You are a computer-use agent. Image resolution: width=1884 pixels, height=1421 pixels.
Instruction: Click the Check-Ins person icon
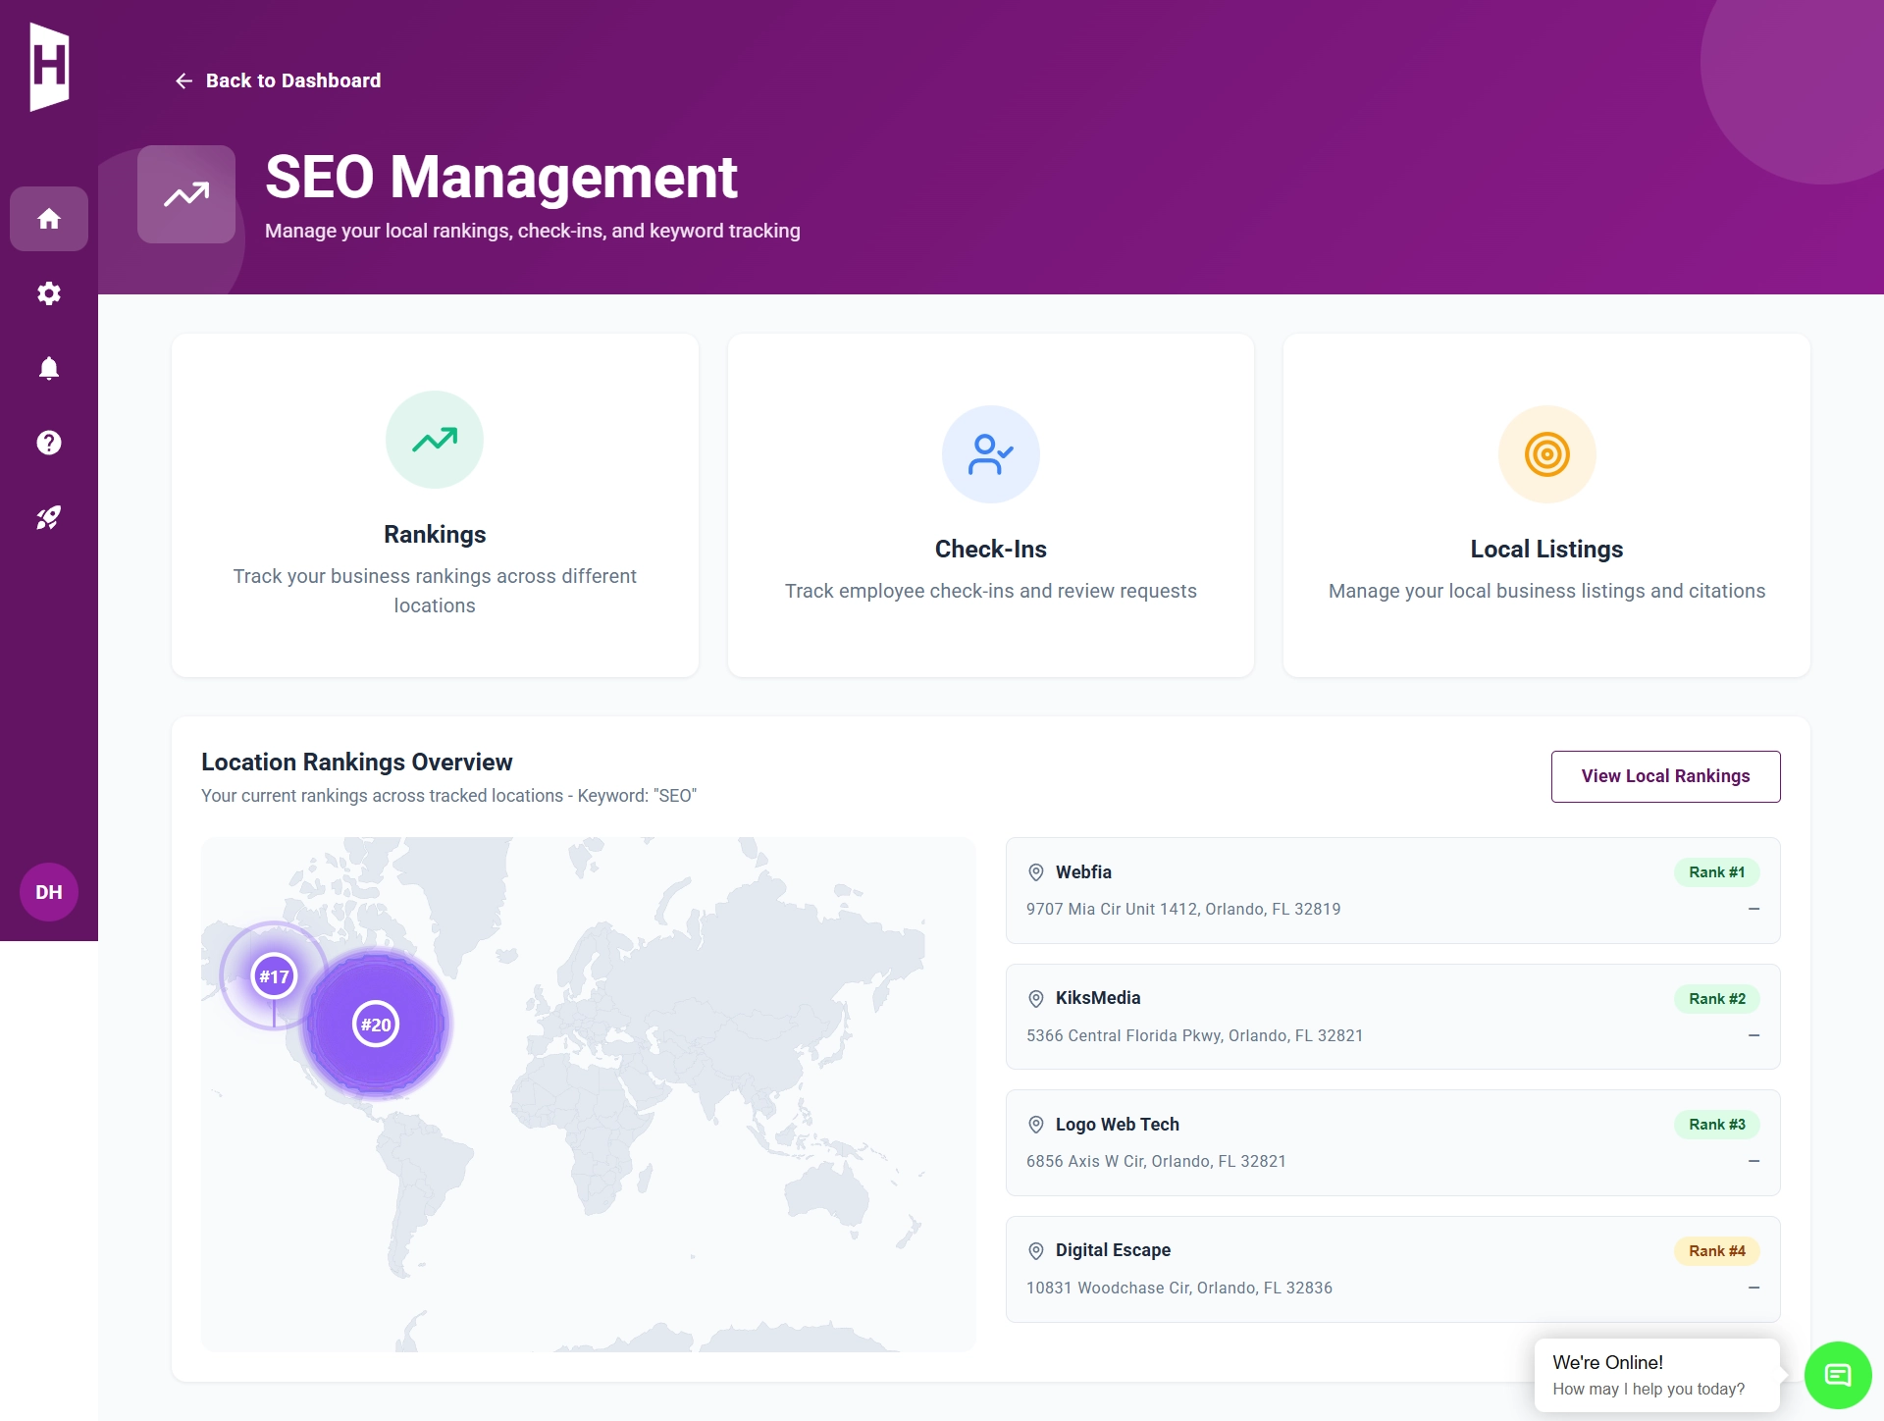(991, 453)
